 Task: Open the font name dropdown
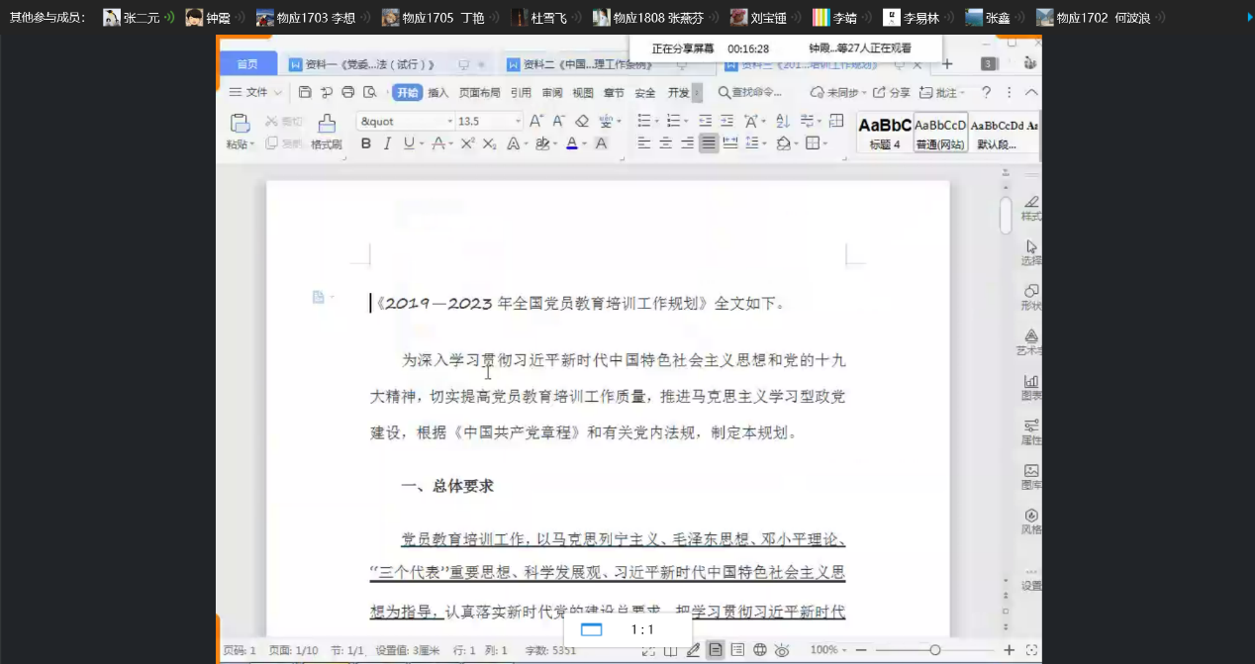[449, 121]
